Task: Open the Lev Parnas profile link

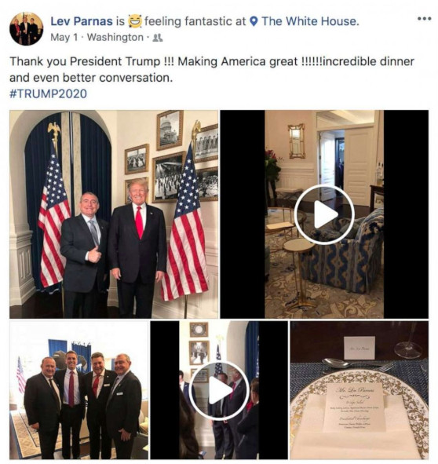Action: coord(82,21)
